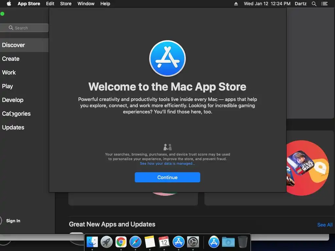Open the Edit menu
The image size is (335, 251).
click(50, 4)
